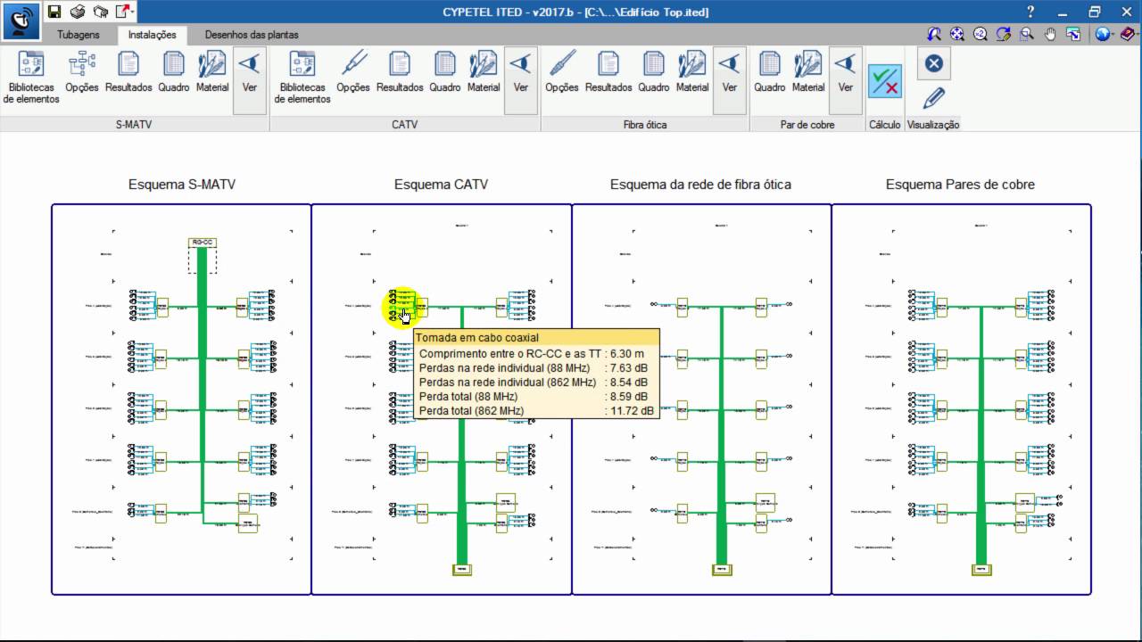Image resolution: width=1142 pixels, height=642 pixels.
Task: Open CATV Material list
Action: [484, 73]
